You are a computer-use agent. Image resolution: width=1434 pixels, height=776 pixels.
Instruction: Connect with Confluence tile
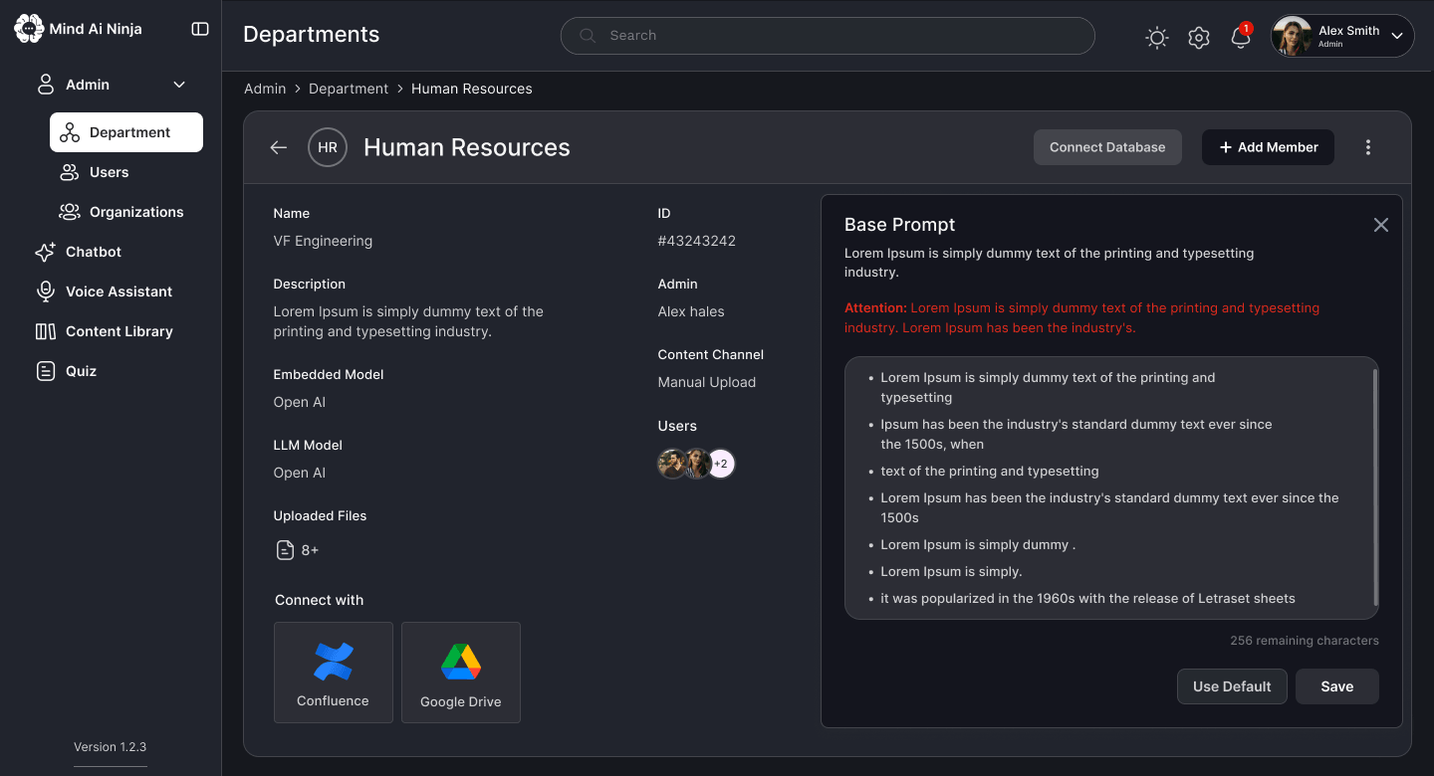334,673
